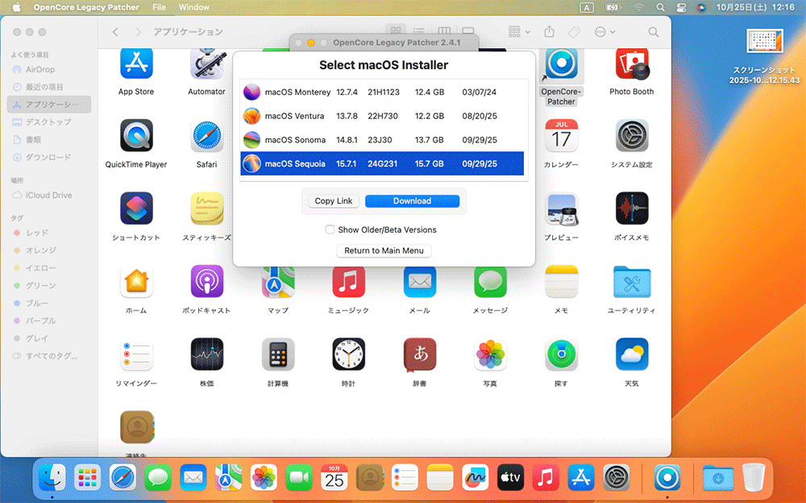Screen dimensions: 806x503
Task: Click the blue Download button
Action: [412, 201]
